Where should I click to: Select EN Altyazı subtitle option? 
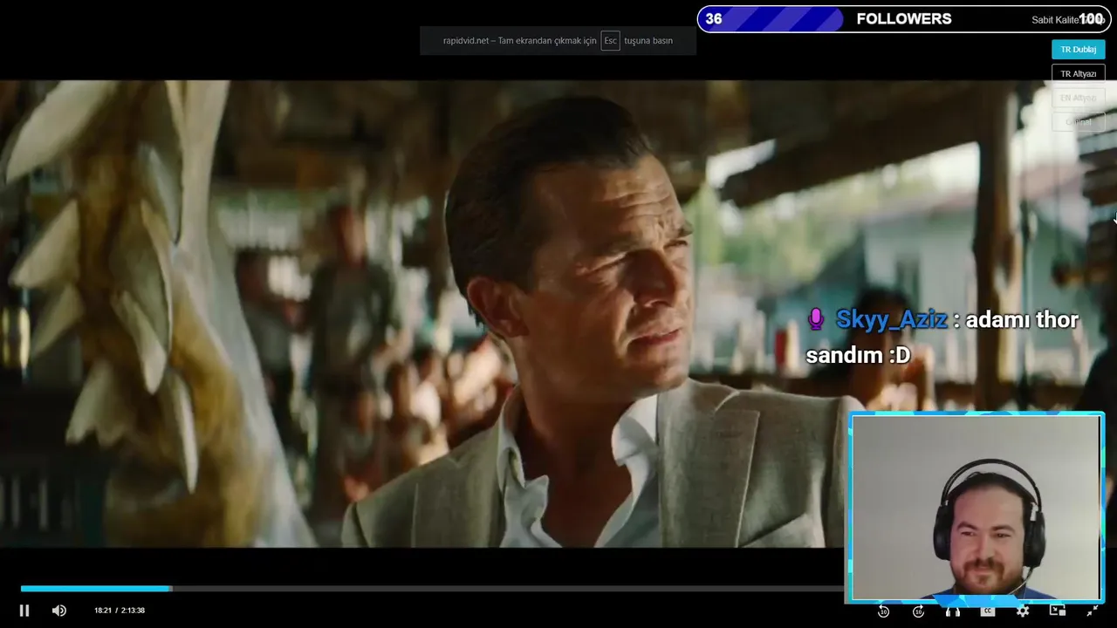(x=1079, y=98)
